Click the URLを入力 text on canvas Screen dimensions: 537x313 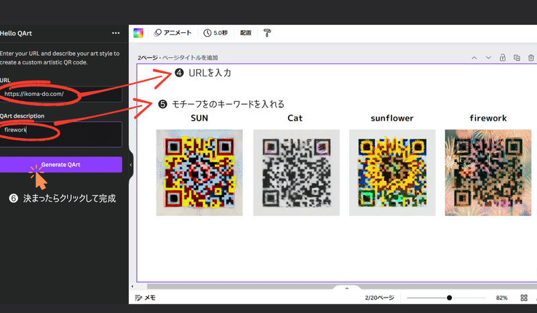(209, 73)
